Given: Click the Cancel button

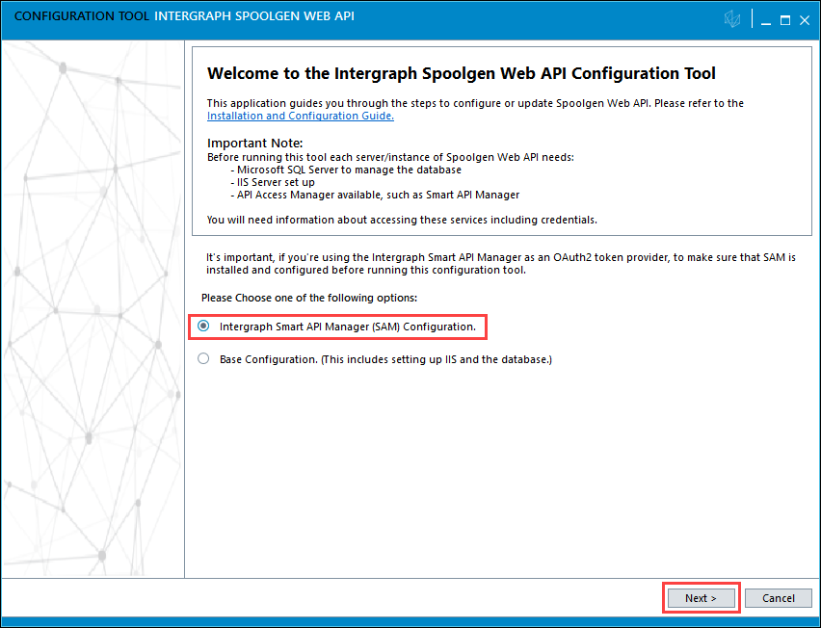Looking at the screenshot, I should tap(778, 598).
